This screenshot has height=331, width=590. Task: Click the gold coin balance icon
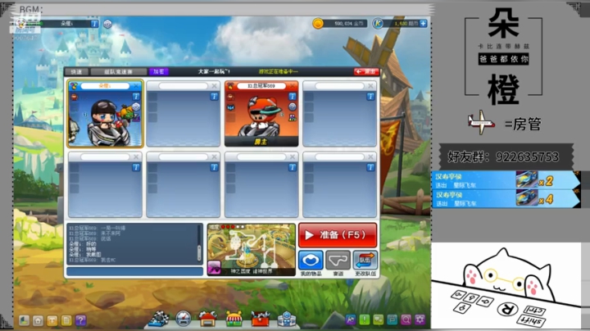coord(318,24)
